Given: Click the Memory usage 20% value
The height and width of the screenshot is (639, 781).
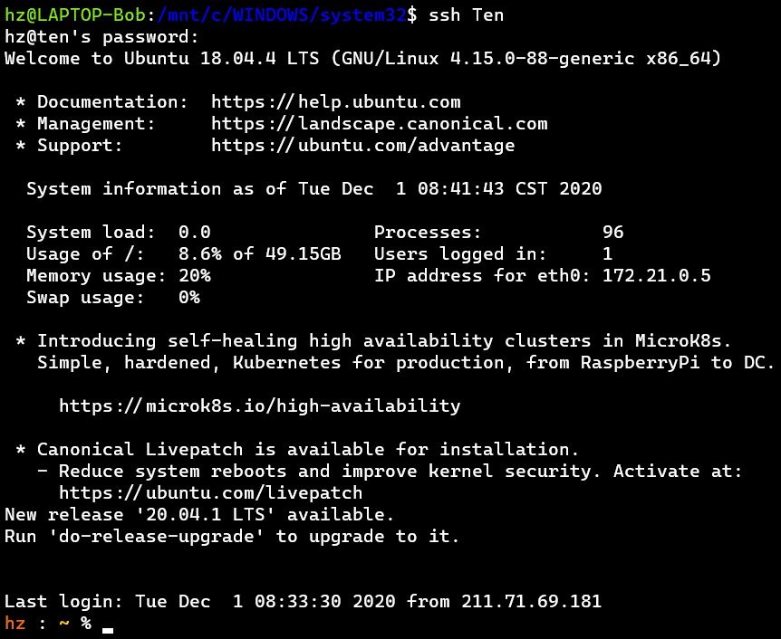Looking at the screenshot, I should pyautogui.click(x=194, y=276).
